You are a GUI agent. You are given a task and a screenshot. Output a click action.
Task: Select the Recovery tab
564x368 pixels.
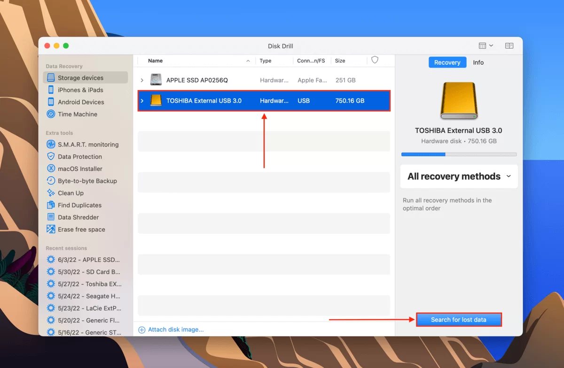pyautogui.click(x=447, y=62)
